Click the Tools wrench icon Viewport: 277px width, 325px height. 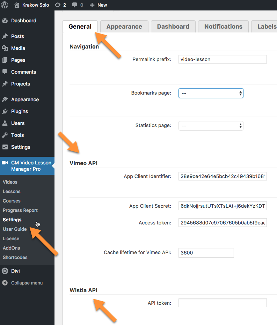point(5,135)
